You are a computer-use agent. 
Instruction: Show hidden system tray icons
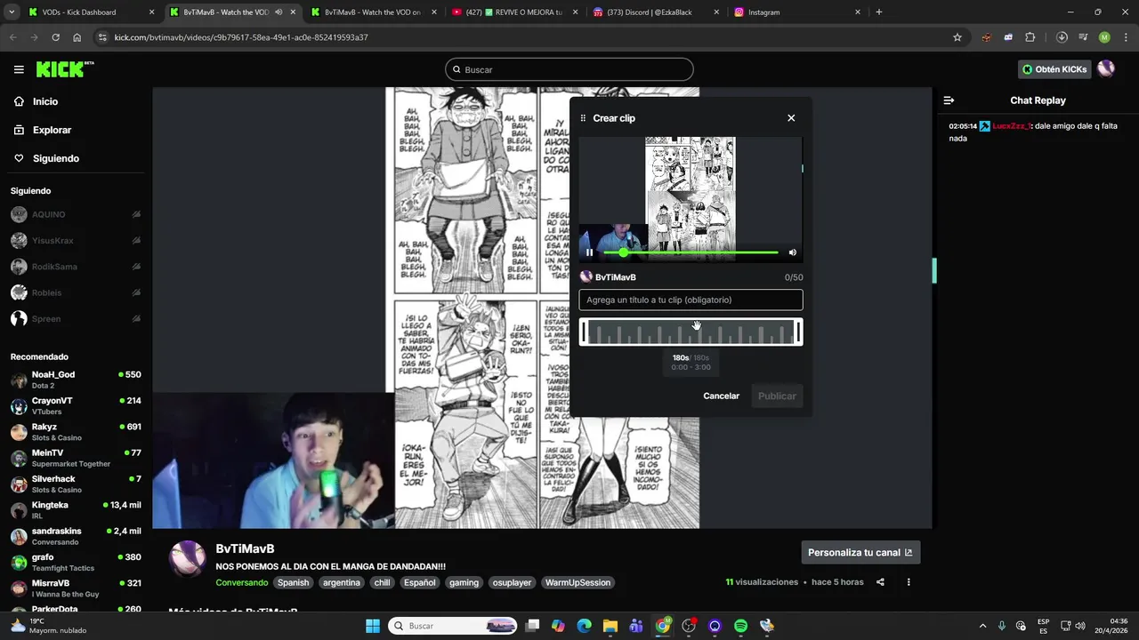point(982,626)
